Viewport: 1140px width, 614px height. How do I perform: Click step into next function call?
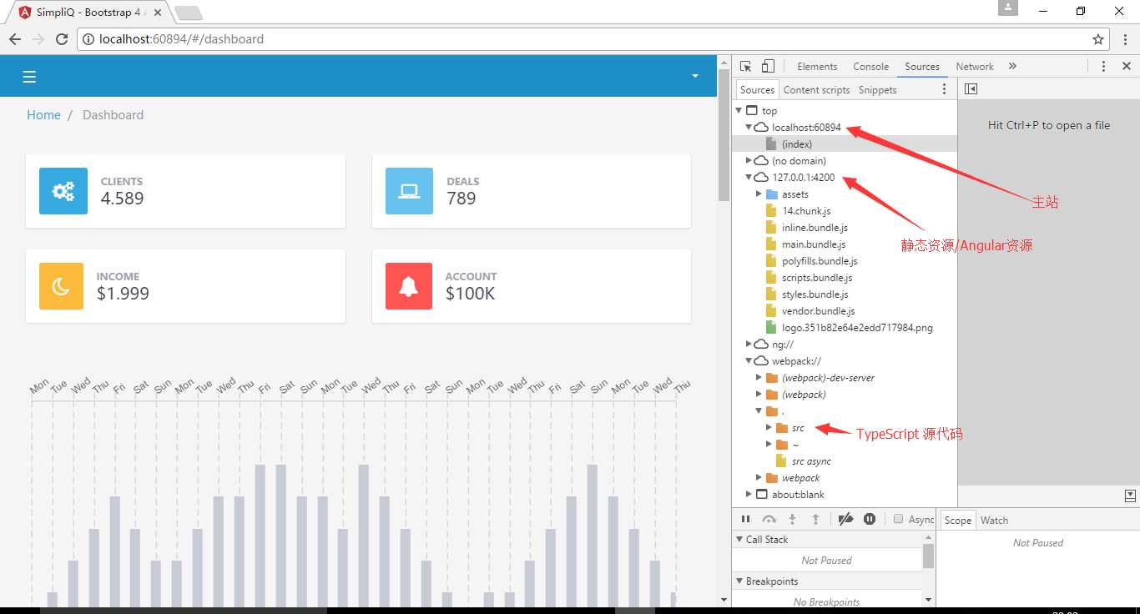point(792,519)
